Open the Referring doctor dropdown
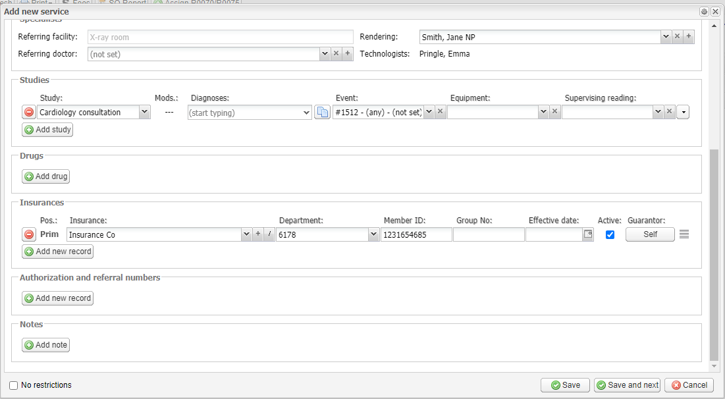The height and width of the screenshot is (399, 725). 325,53
